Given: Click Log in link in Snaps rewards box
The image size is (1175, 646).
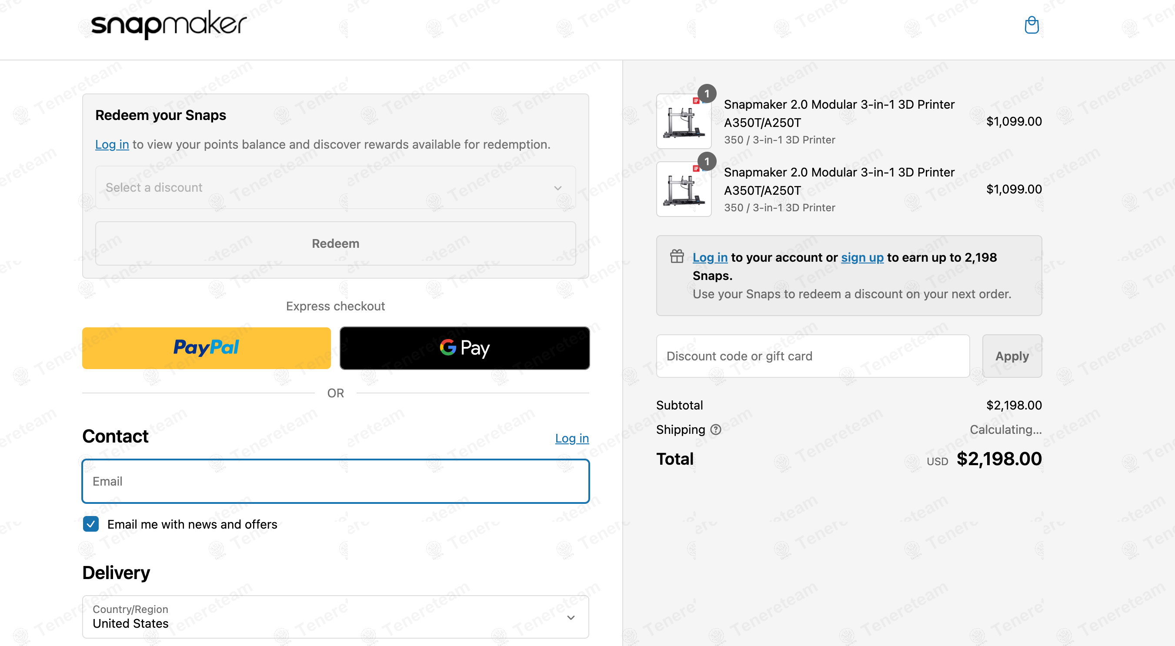Looking at the screenshot, I should coord(710,258).
